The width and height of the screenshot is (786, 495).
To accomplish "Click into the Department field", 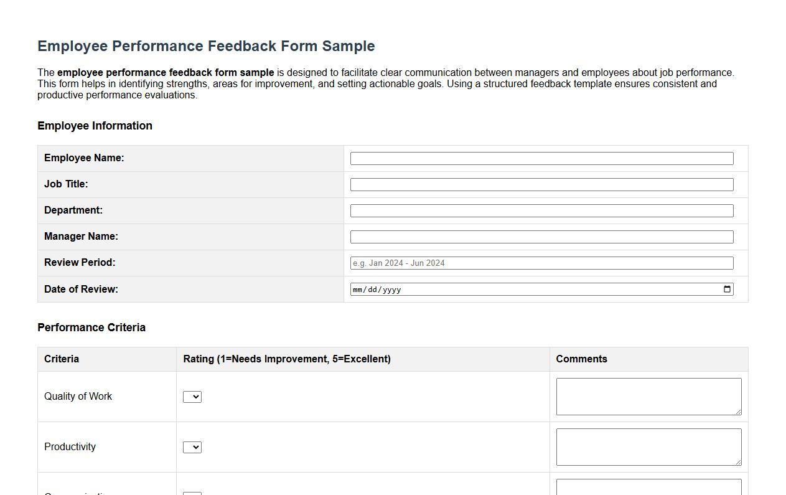I will click(541, 210).
